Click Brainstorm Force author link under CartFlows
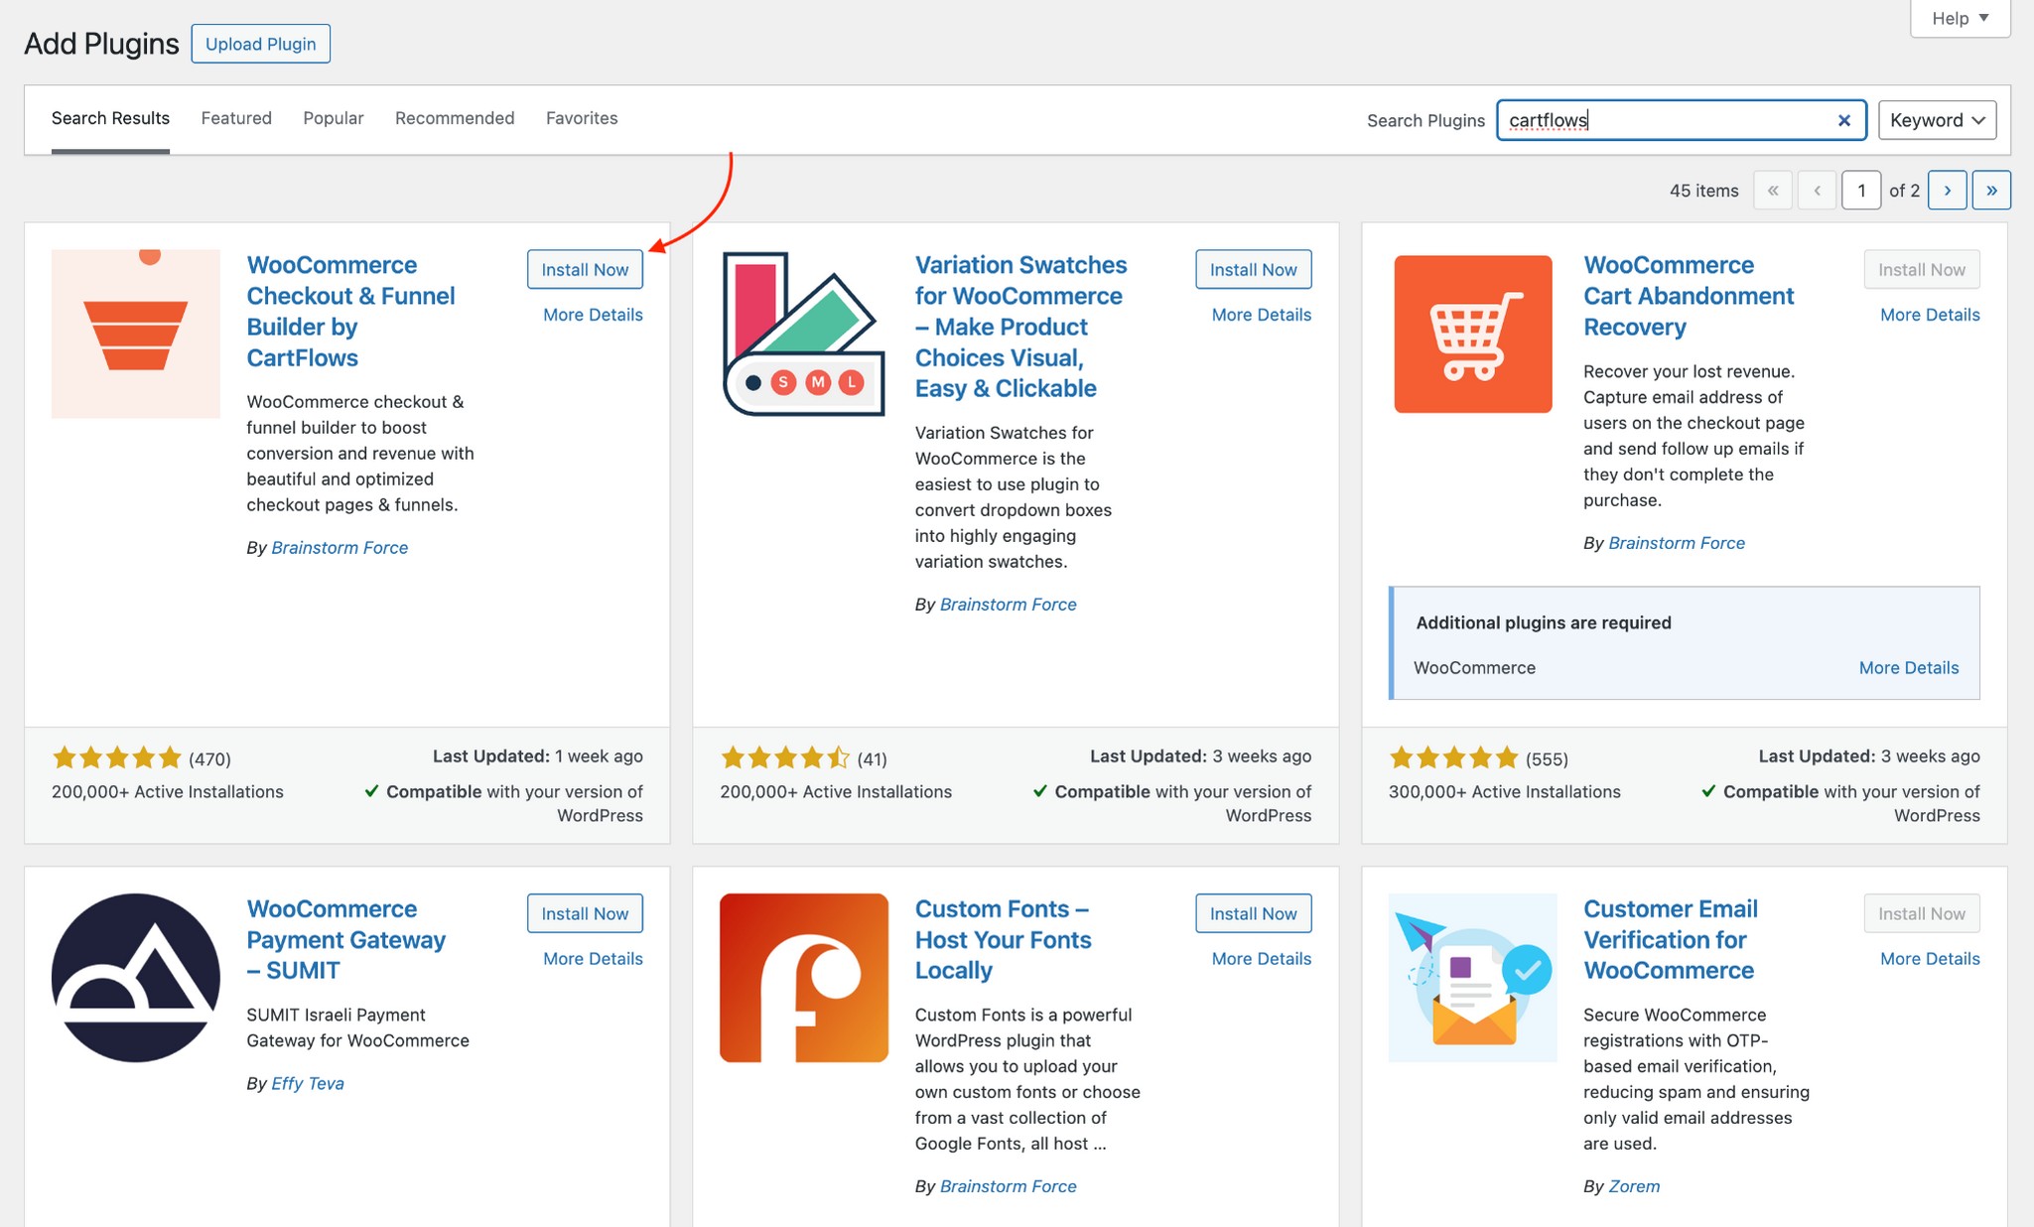The width and height of the screenshot is (2034, 1227). point(339,548)
